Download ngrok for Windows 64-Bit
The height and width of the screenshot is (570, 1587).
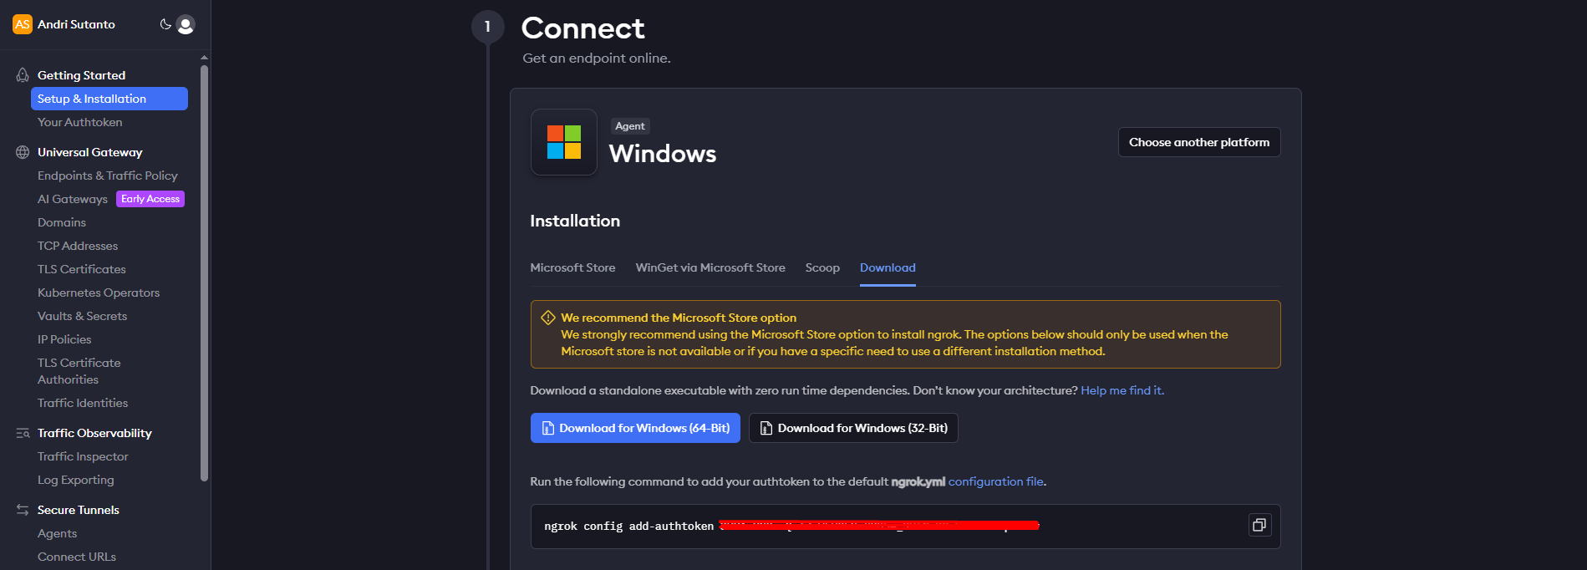[635, 428]
